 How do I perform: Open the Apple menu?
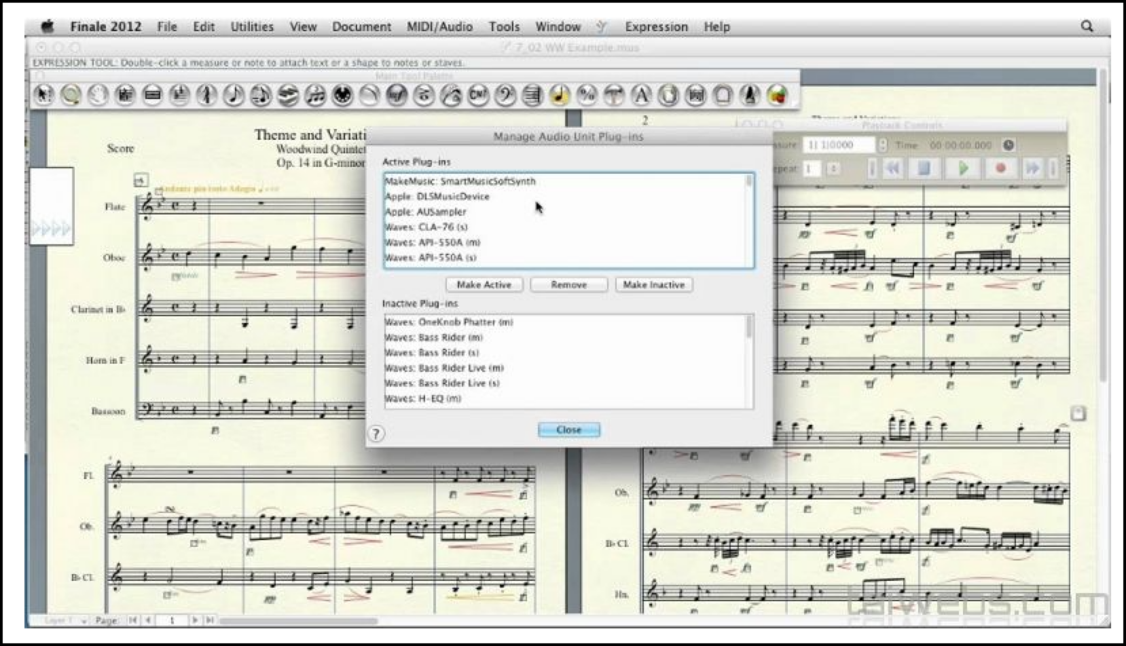[x=48, y=26]
